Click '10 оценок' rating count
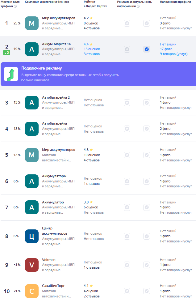196x303 pixels. (92, 155)
